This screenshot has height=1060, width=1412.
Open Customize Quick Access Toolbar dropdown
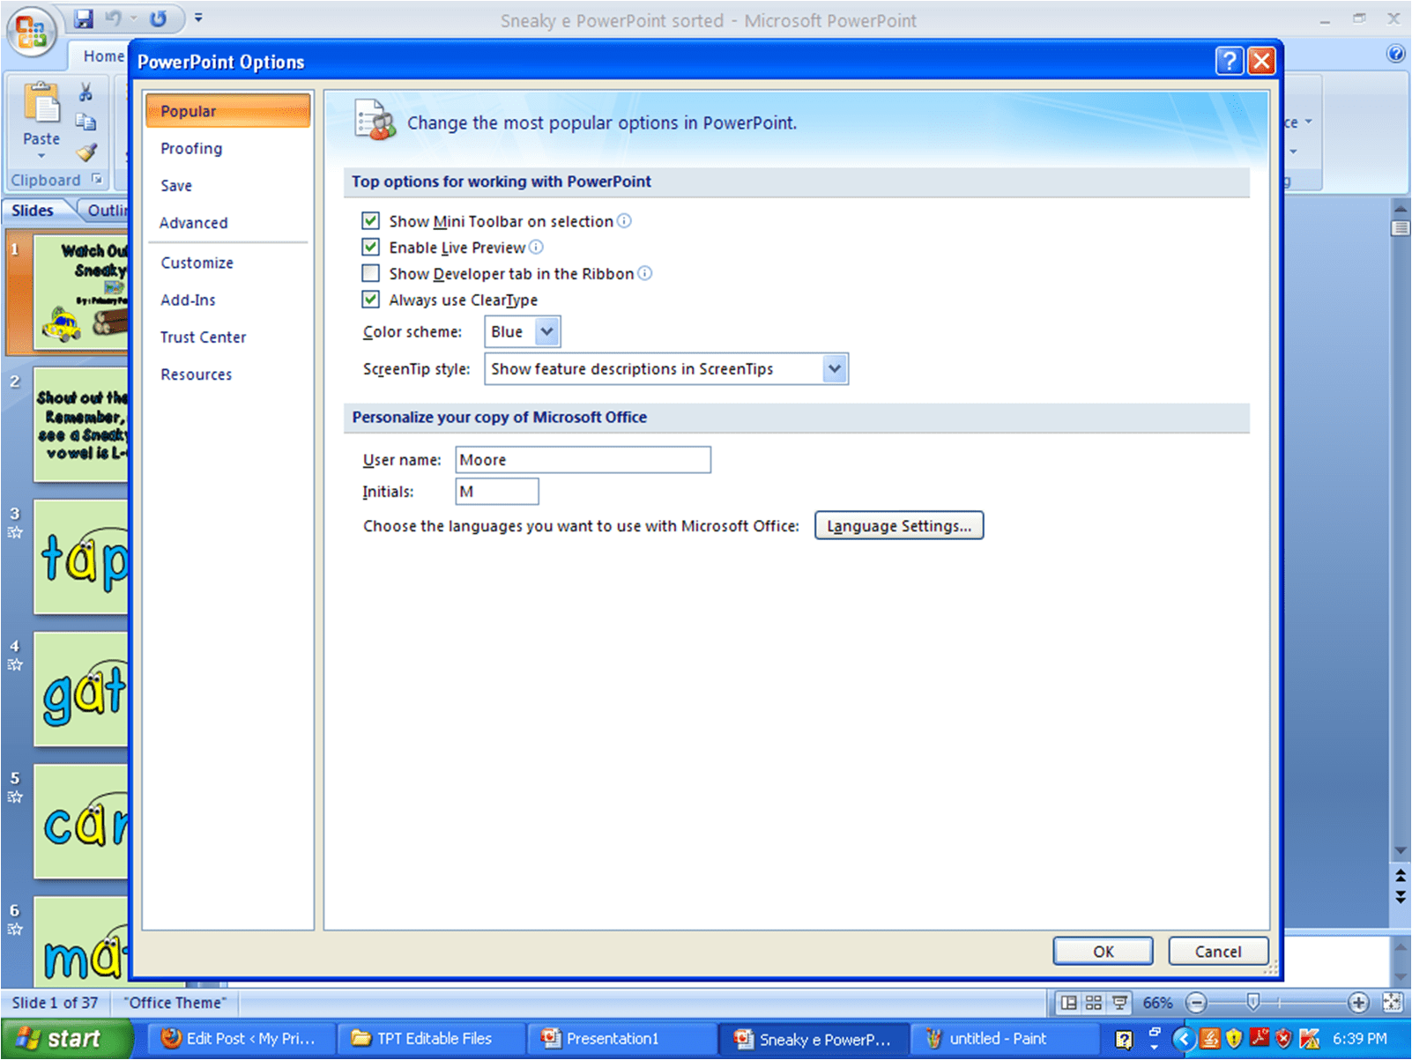(x=198, y=18)
